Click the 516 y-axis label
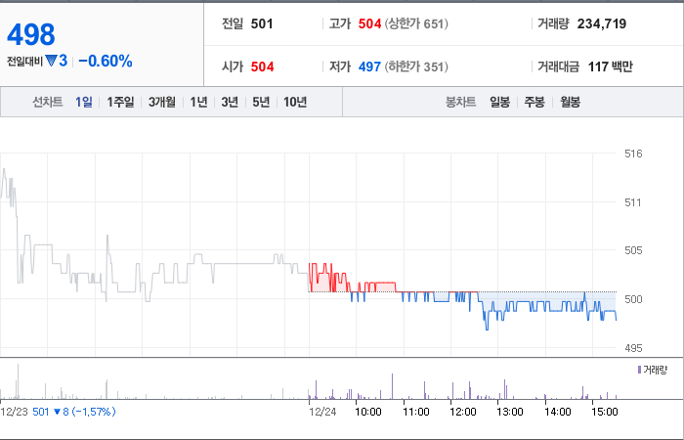This screenshot has height=440, width=684. pos(633,154)
